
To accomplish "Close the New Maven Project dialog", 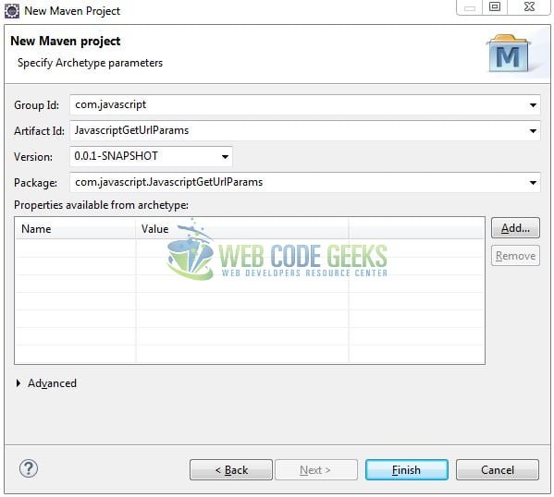I will tap(529, 7).
